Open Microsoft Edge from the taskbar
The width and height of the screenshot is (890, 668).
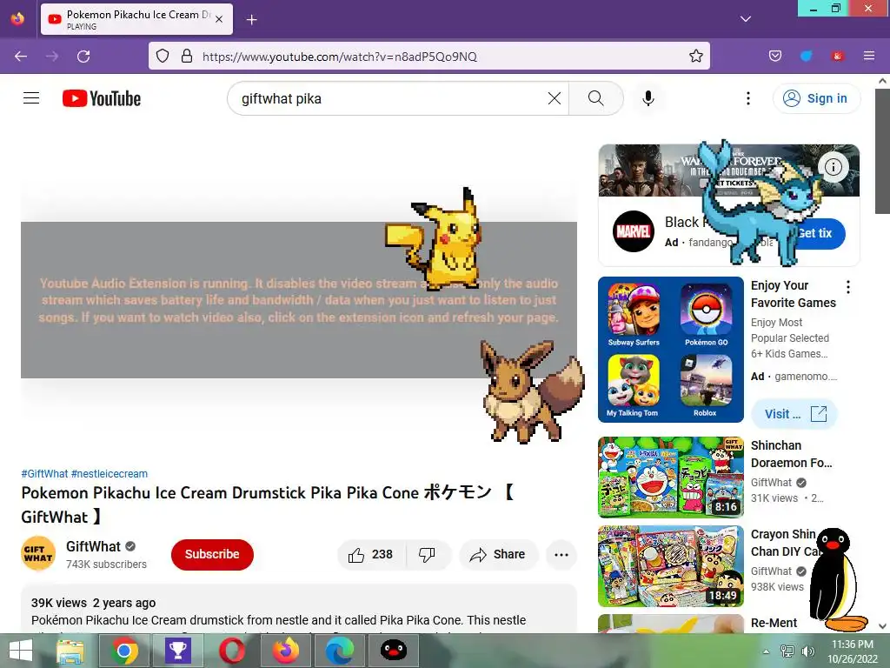click(x=340, y=651)
